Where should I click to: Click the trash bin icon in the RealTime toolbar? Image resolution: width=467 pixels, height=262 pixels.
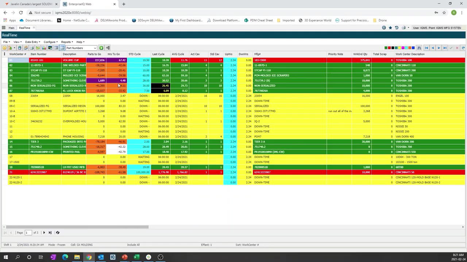pyautogui.click(x=20, y=48)
